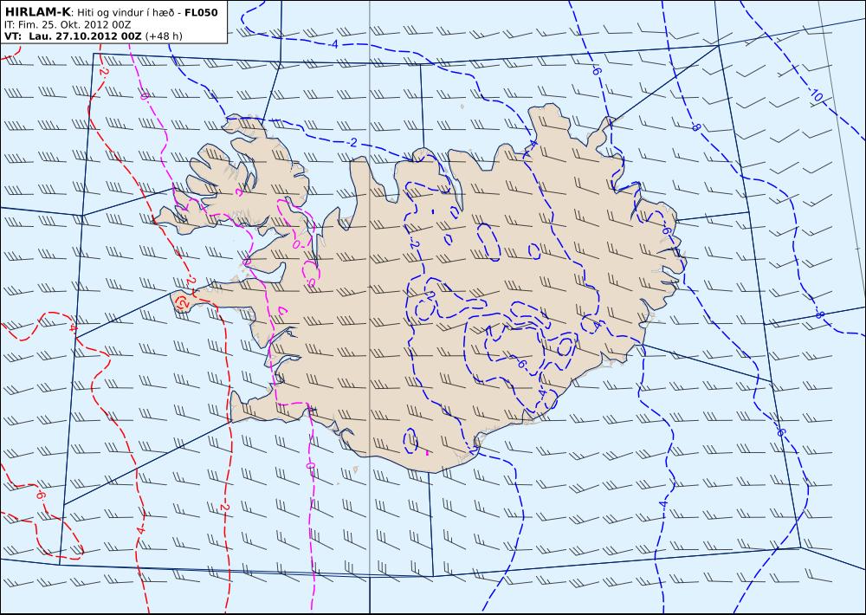866x615 pixels.
Task: Click the "-4" isotherm label along the map's top edge
Action: click(333, 44)
